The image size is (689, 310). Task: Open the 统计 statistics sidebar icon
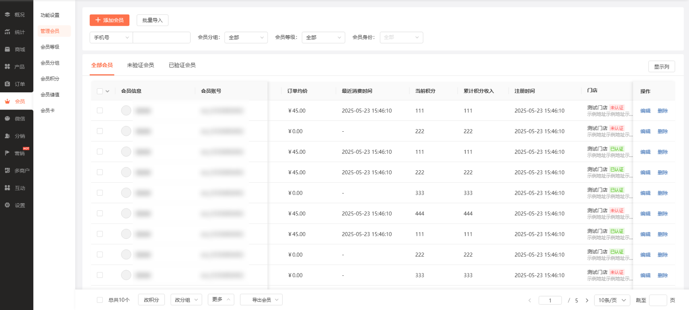pos(7,32)
